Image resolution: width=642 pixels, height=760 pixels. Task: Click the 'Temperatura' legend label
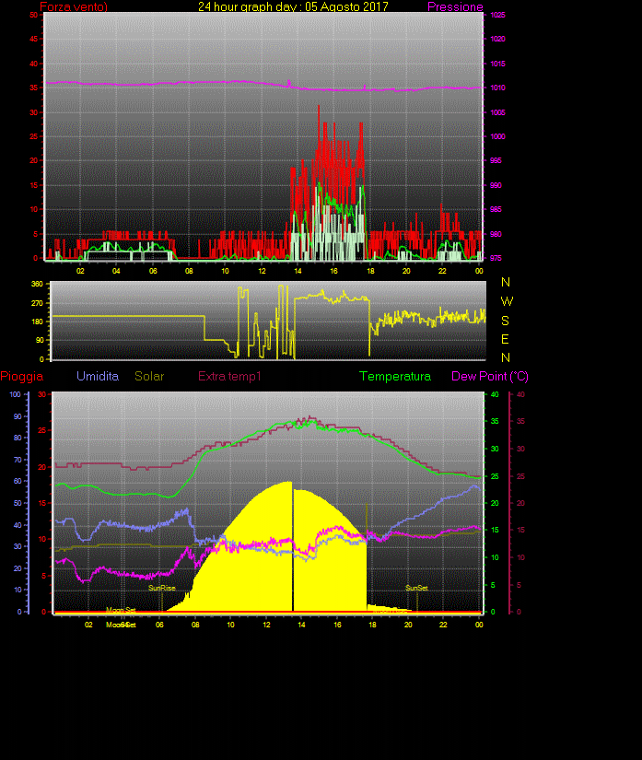tap(395, 377)
